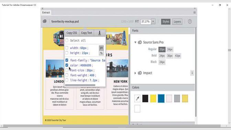
Task: Uncheck the color #006699 property checkbox
Action: coord(67,65)
